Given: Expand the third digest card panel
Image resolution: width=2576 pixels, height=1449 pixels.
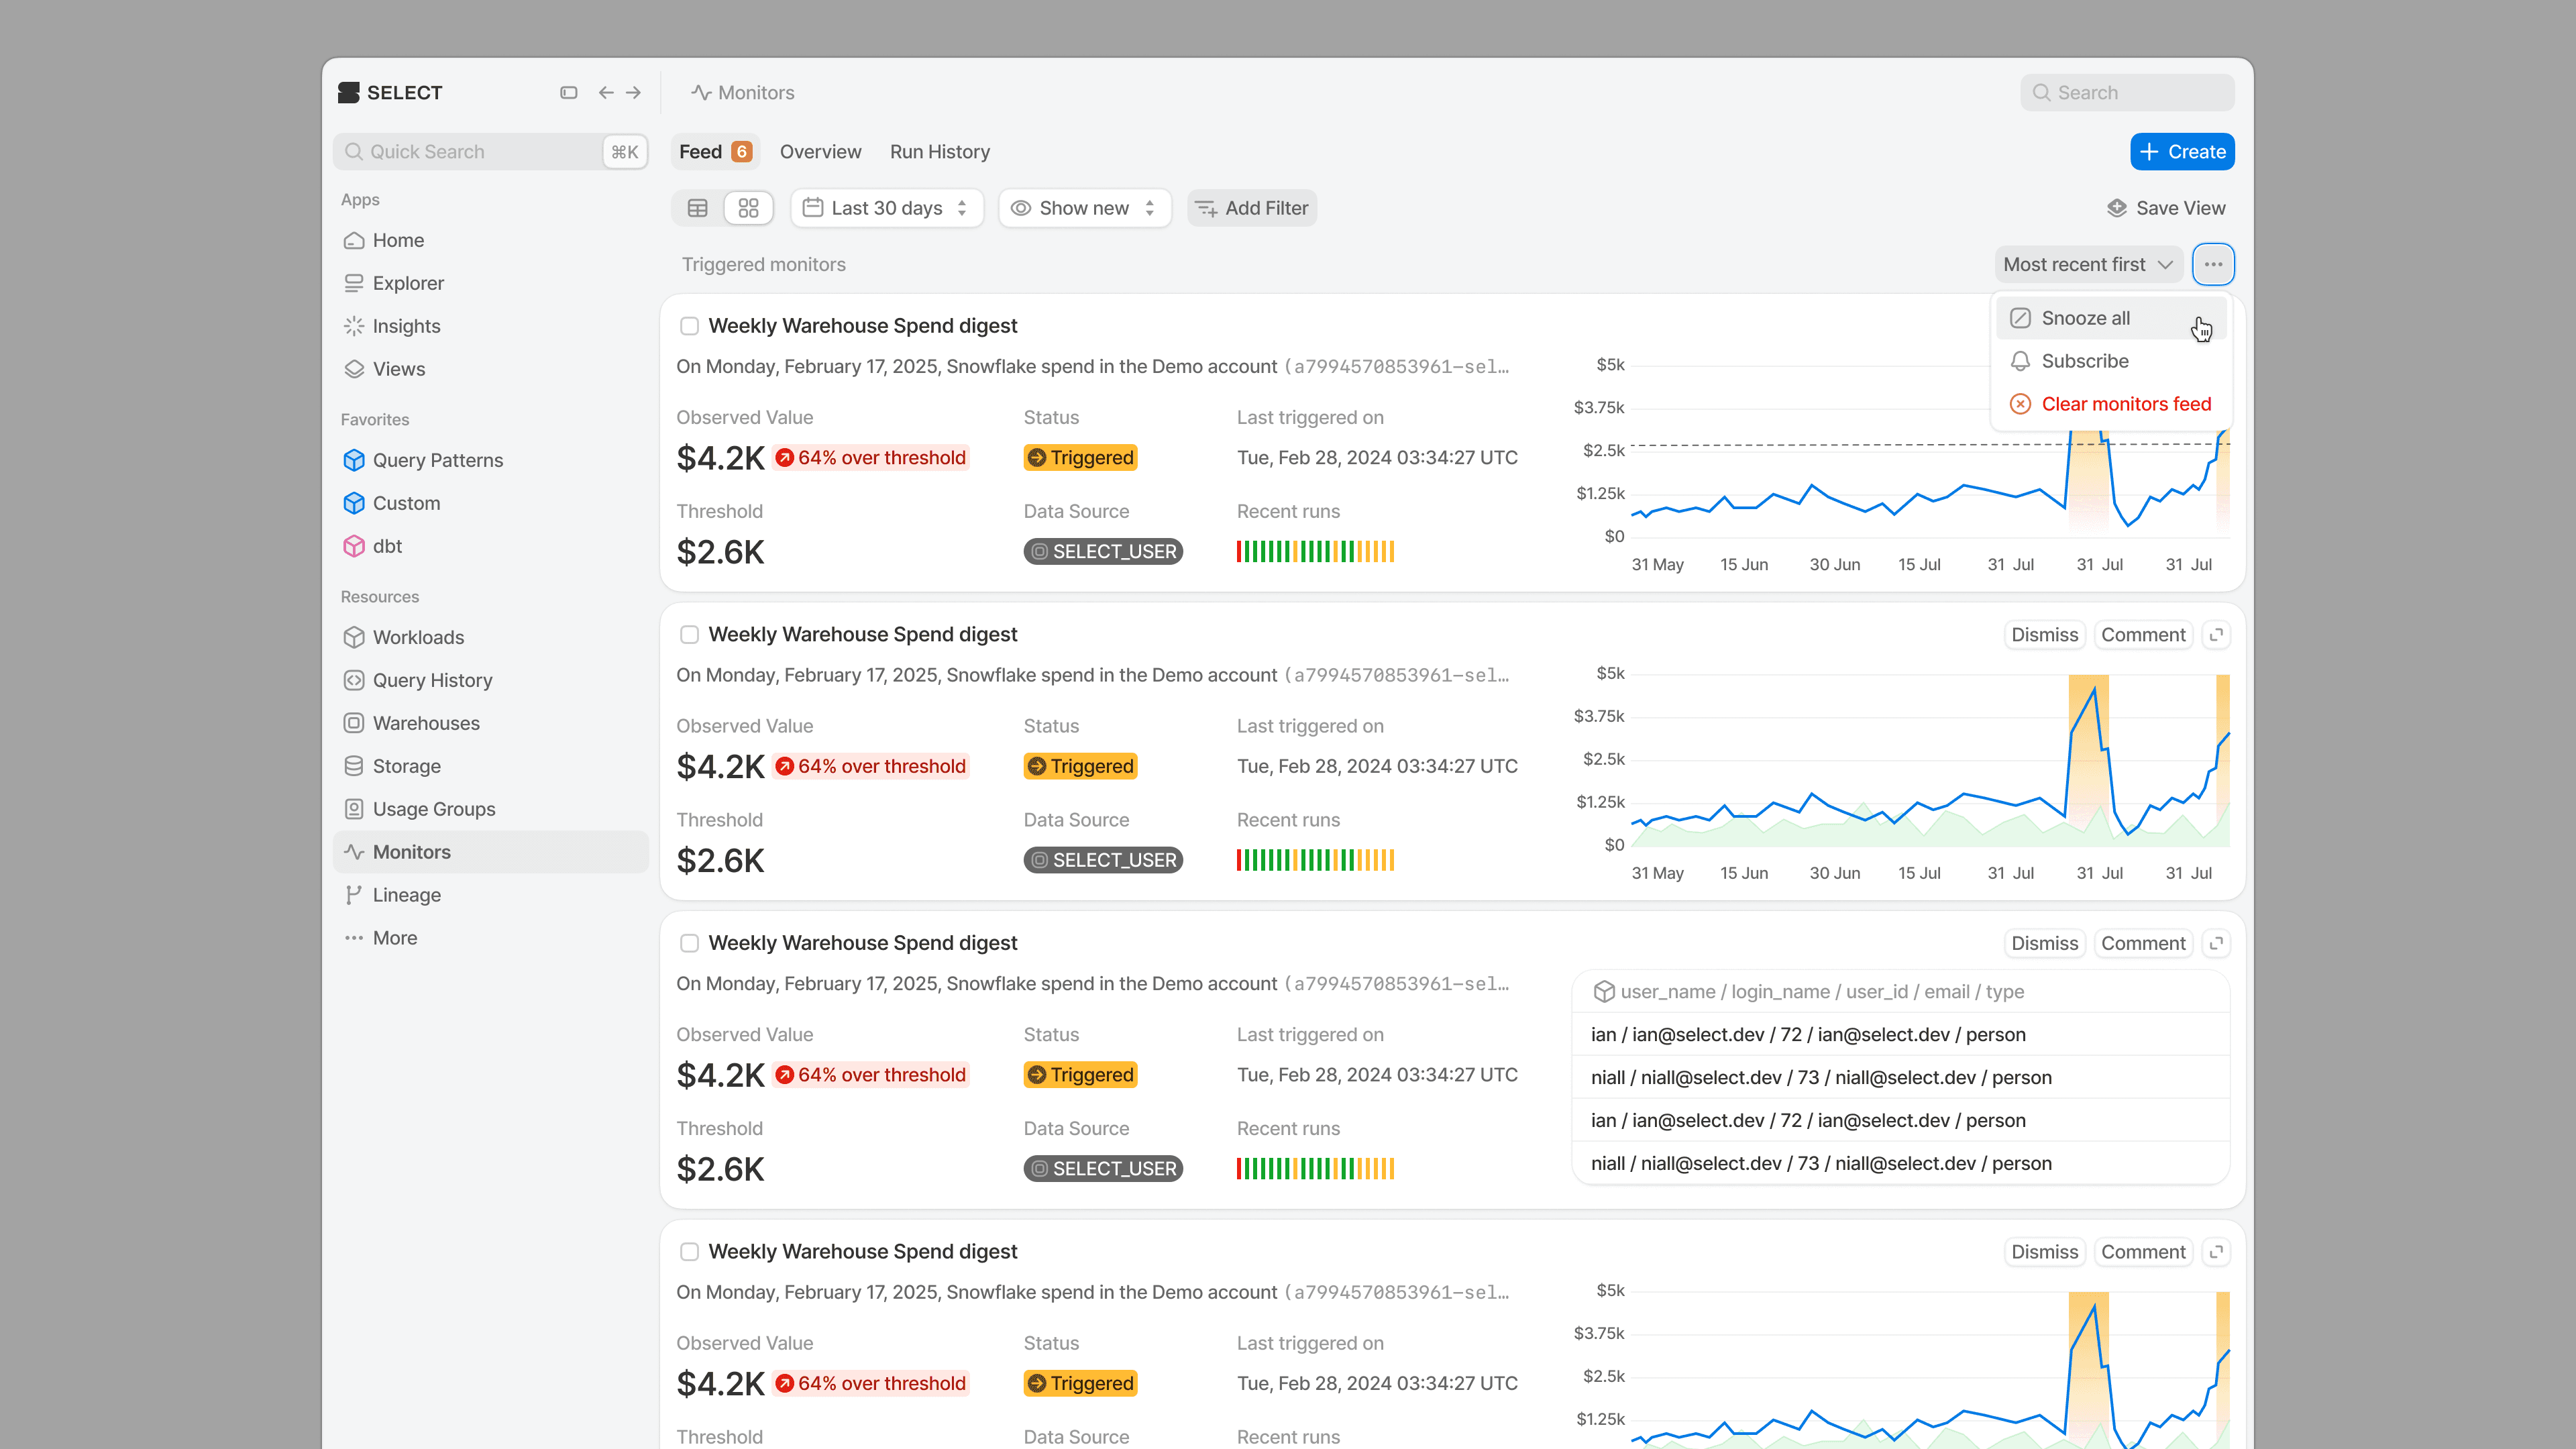Looking at the screenshot, I should pyautogui.click(x=2216, y=944).
